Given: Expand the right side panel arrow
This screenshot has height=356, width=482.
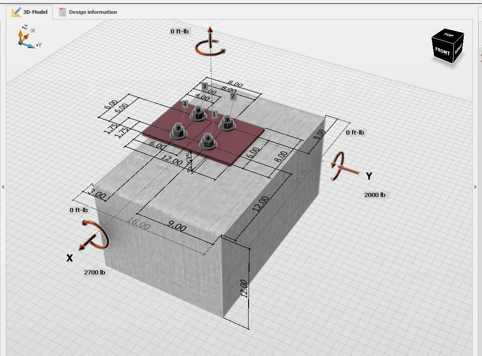Looking at the screenshot, I should [x=475, y=187].
